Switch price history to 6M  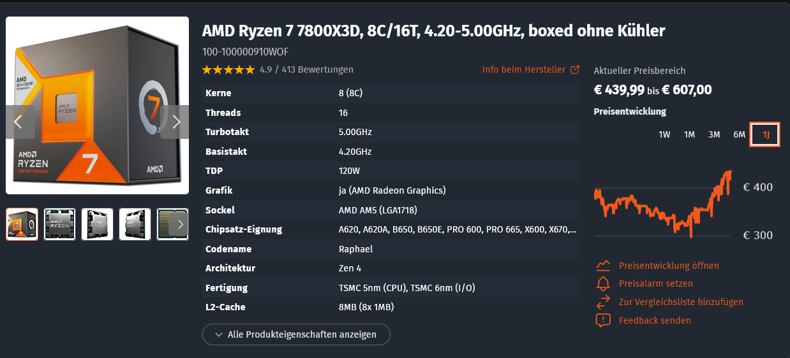coord(739,134)
